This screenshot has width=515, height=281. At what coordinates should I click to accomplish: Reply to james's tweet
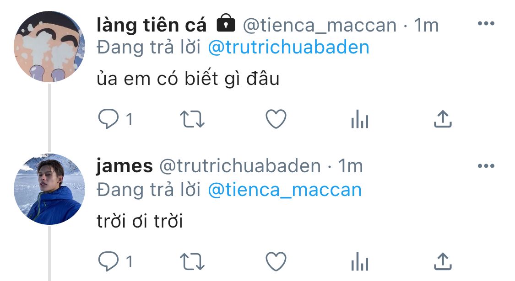(108, 262)
